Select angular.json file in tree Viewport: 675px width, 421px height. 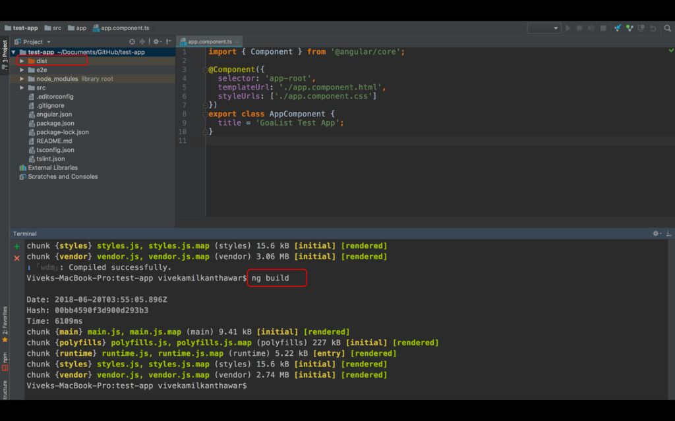(92, 114)
